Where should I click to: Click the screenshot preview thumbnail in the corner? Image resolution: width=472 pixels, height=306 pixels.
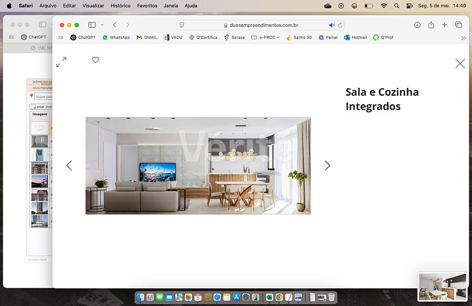tap(442, 286)
